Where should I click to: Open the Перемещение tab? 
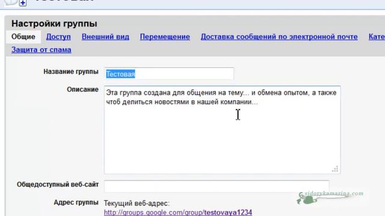point(165,37)
